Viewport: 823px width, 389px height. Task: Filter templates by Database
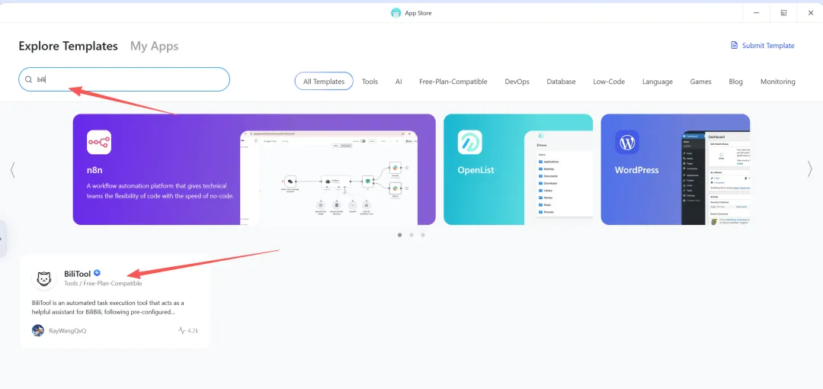[561, 82]
